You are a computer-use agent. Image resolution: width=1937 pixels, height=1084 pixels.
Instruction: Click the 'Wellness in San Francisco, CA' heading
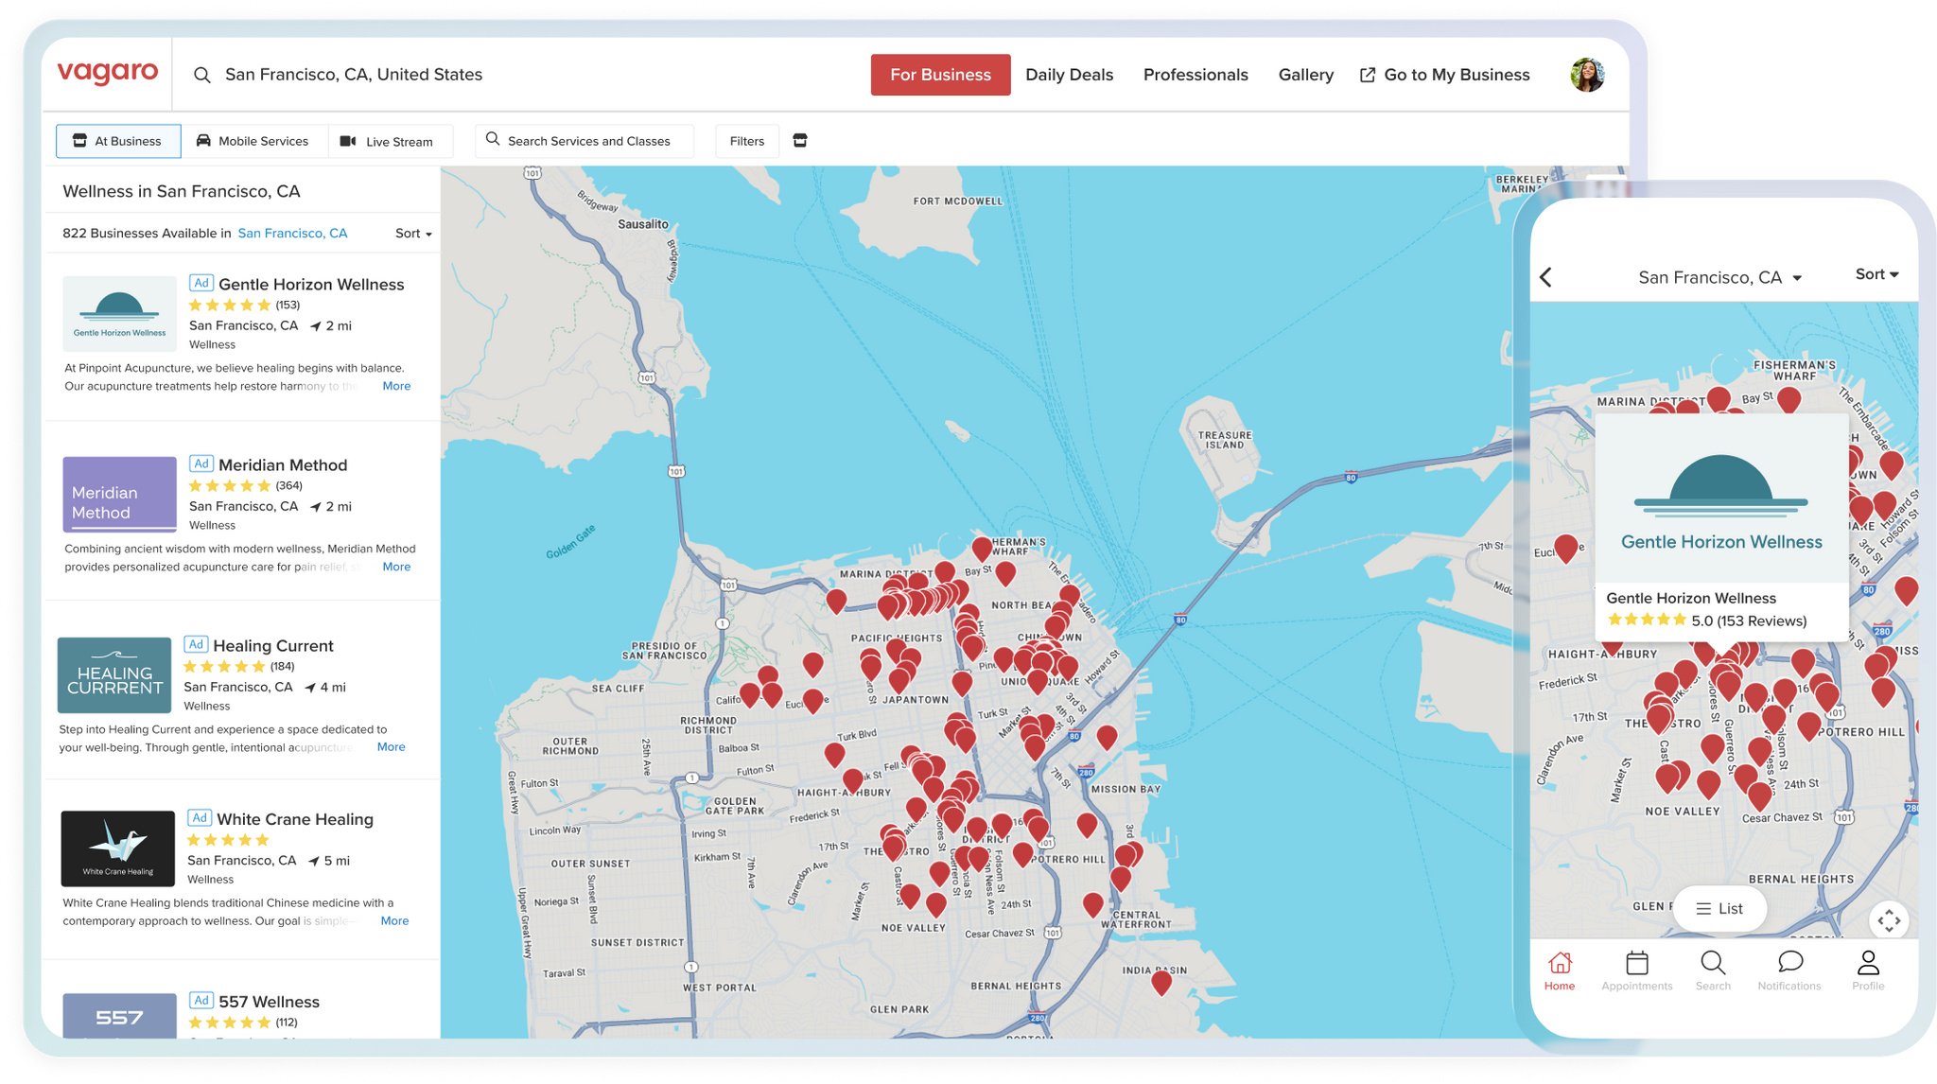[182, 191]
